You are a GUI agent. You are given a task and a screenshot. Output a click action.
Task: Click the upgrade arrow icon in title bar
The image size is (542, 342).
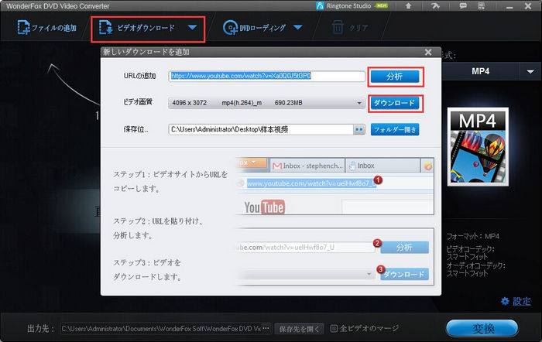(408, 6)
